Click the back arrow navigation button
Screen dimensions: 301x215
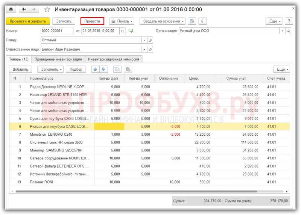pyautogui.click(x=24, y=9)
